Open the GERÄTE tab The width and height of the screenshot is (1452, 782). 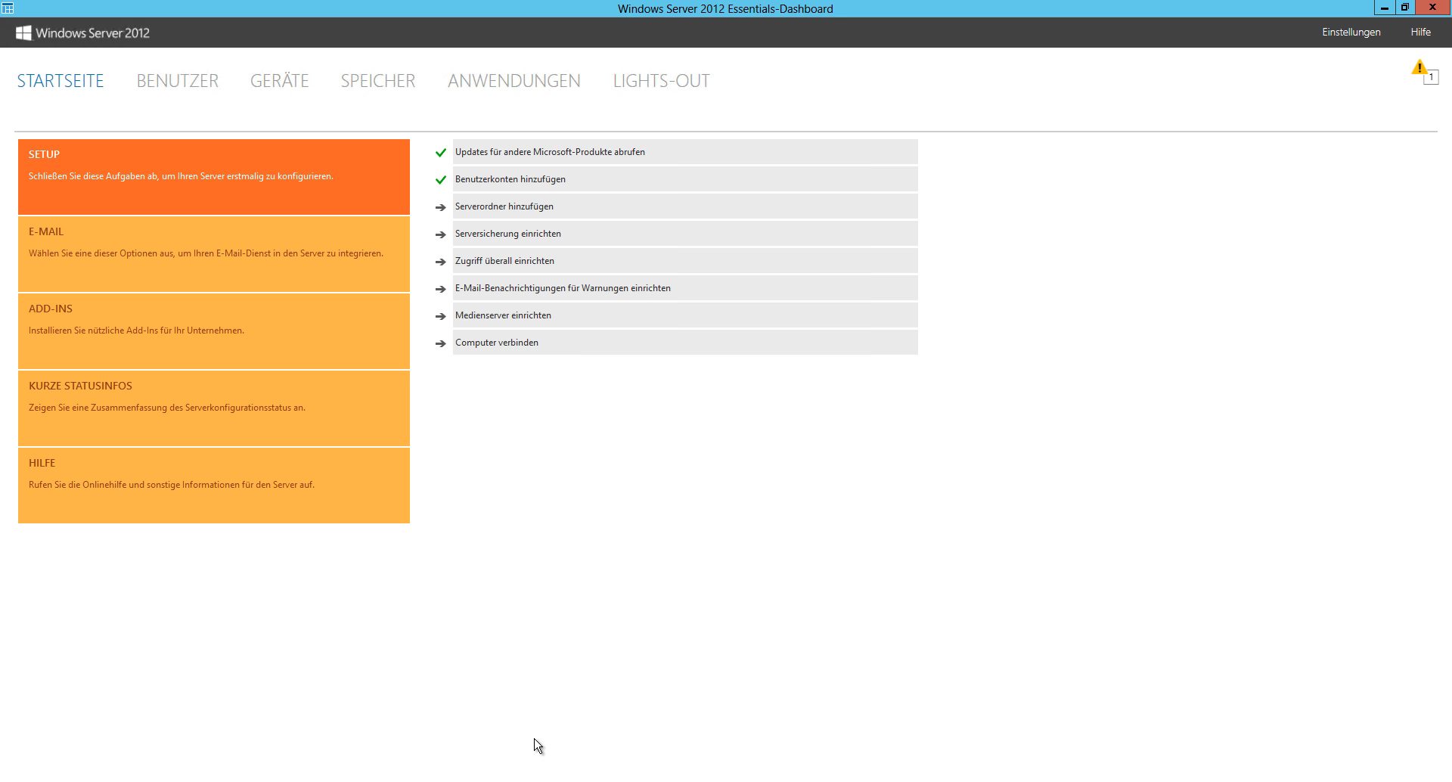(x=279, y=81)
